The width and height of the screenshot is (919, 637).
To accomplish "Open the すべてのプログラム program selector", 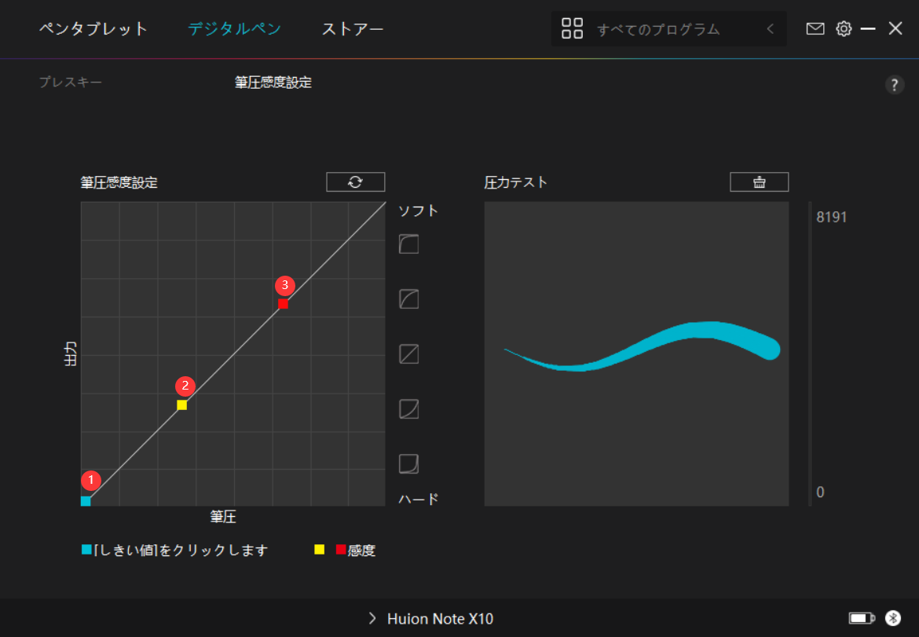I will click(658, 30).
